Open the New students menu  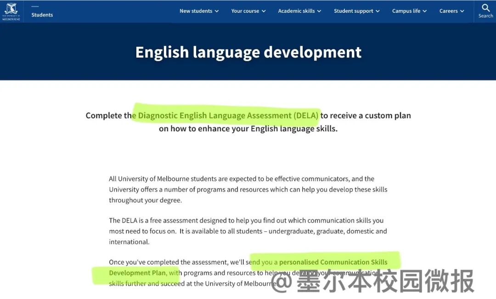199,11
